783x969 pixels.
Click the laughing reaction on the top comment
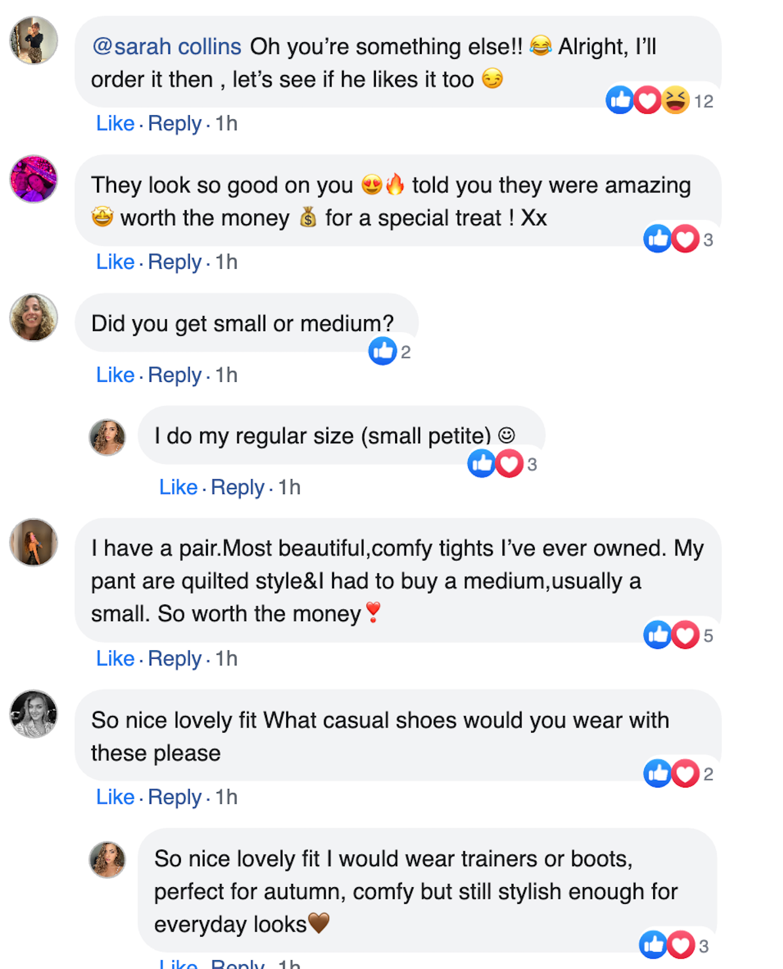pyautogui.click(x=676, y=100)
